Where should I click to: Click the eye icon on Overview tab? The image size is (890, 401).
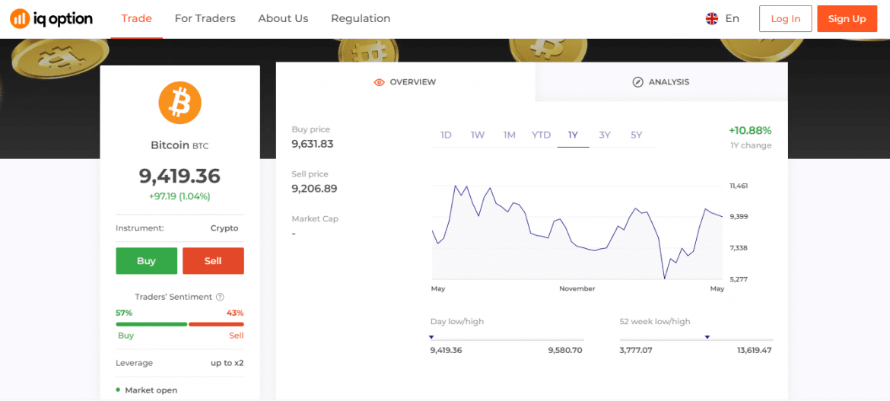point(379,82)
